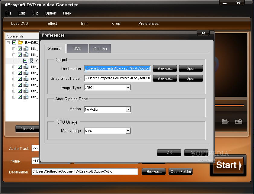Screen dimensions: 254x194
Task: Click the main window Destination path field
Action: [85, 171]
